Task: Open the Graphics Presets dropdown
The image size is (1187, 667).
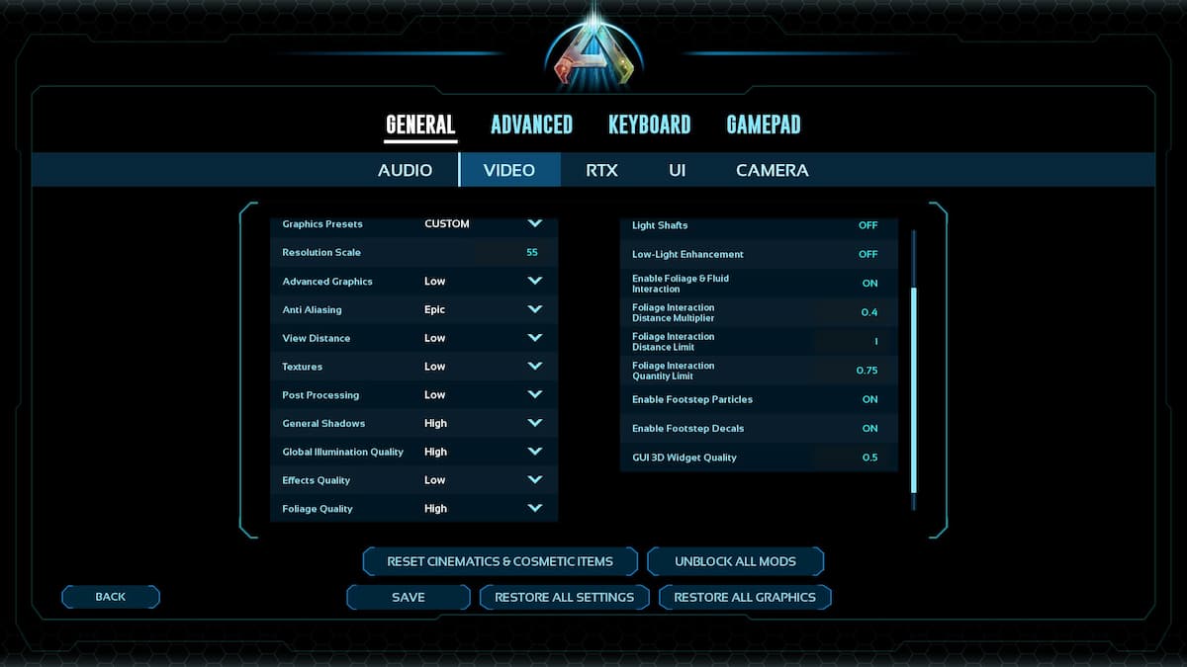Action: [x=534, y=223]
